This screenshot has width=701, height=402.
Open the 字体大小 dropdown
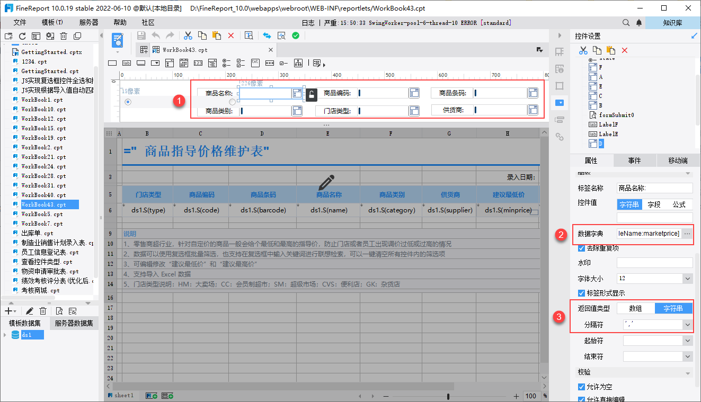coord(688,278)
